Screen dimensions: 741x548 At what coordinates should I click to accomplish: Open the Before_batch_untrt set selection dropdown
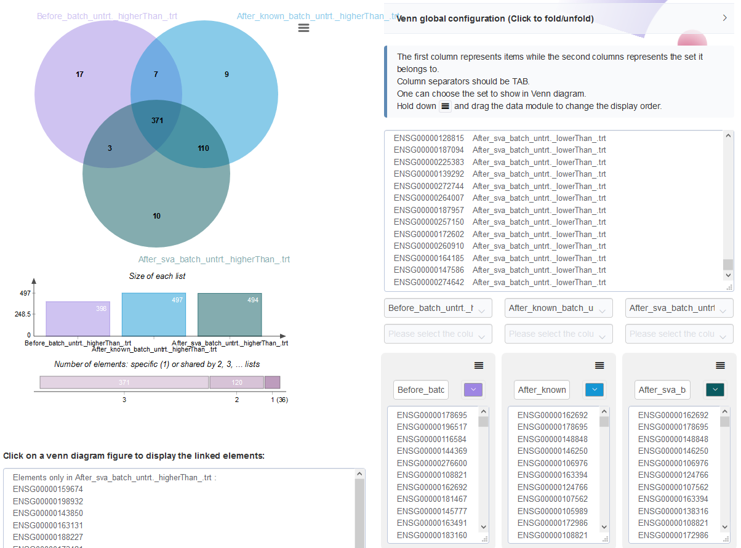click(x=438, y=308)
